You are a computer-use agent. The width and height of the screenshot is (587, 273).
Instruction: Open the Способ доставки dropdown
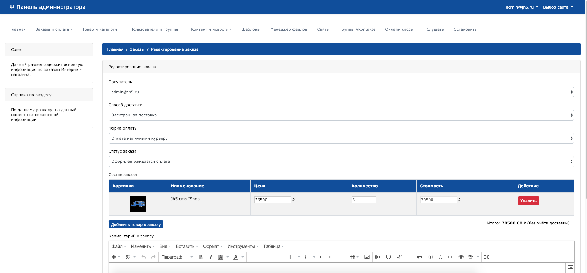341,115
